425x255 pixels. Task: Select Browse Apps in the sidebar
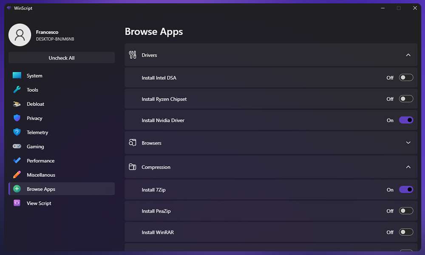[x=62, y=189]
